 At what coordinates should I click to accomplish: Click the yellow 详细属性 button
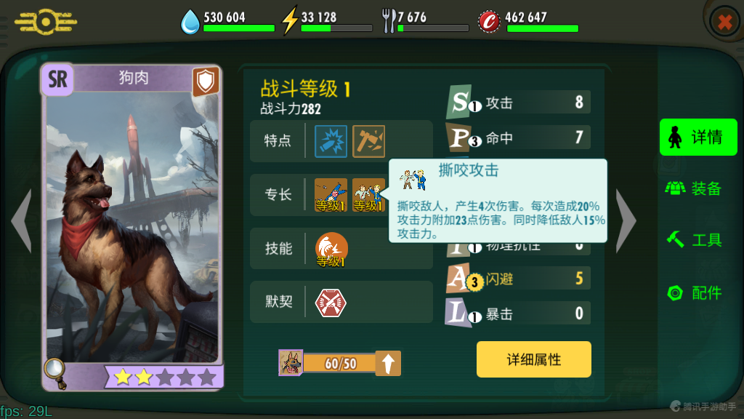(x=534, y=359)
